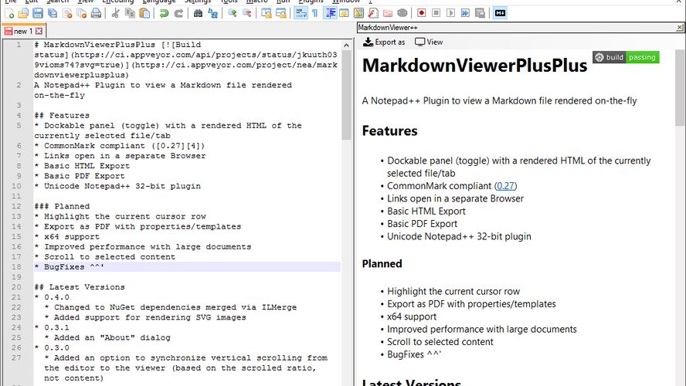Close the MarkdownViewer++ docked panel
This screenshot has width=686, height=386.
pos(679,28)
